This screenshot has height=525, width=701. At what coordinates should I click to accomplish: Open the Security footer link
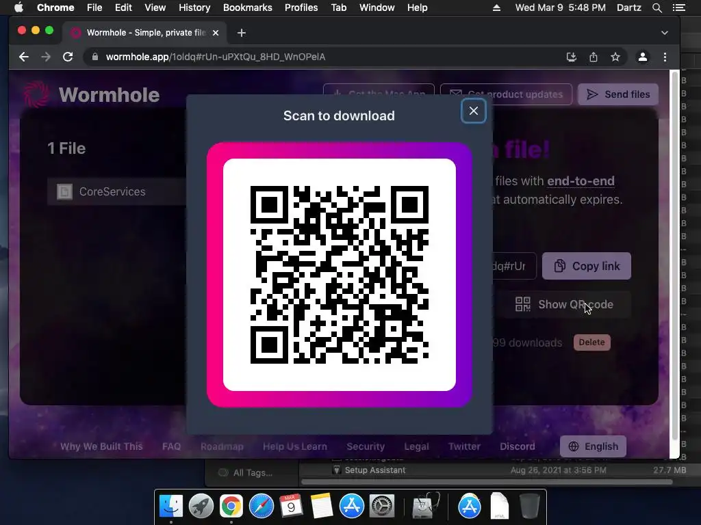366,446
